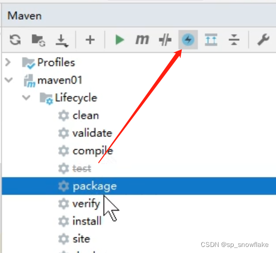
Task: Click gear icon beside test
Action: click(x=64, y=168)
